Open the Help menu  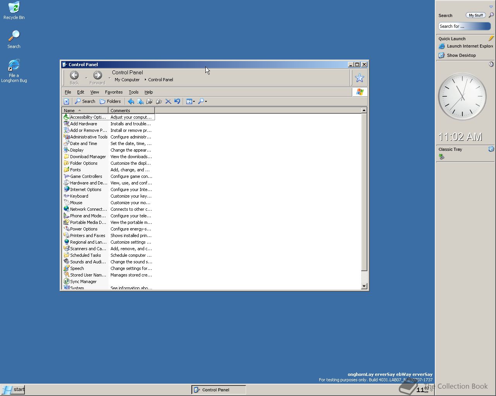[x=149, y=92]
